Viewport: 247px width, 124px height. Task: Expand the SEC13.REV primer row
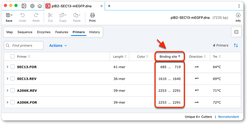click(x=7, y=78)
